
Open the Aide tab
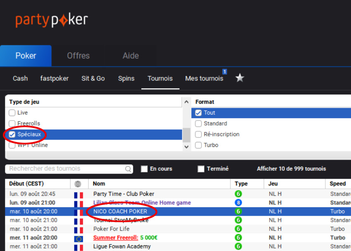[131, 56]
